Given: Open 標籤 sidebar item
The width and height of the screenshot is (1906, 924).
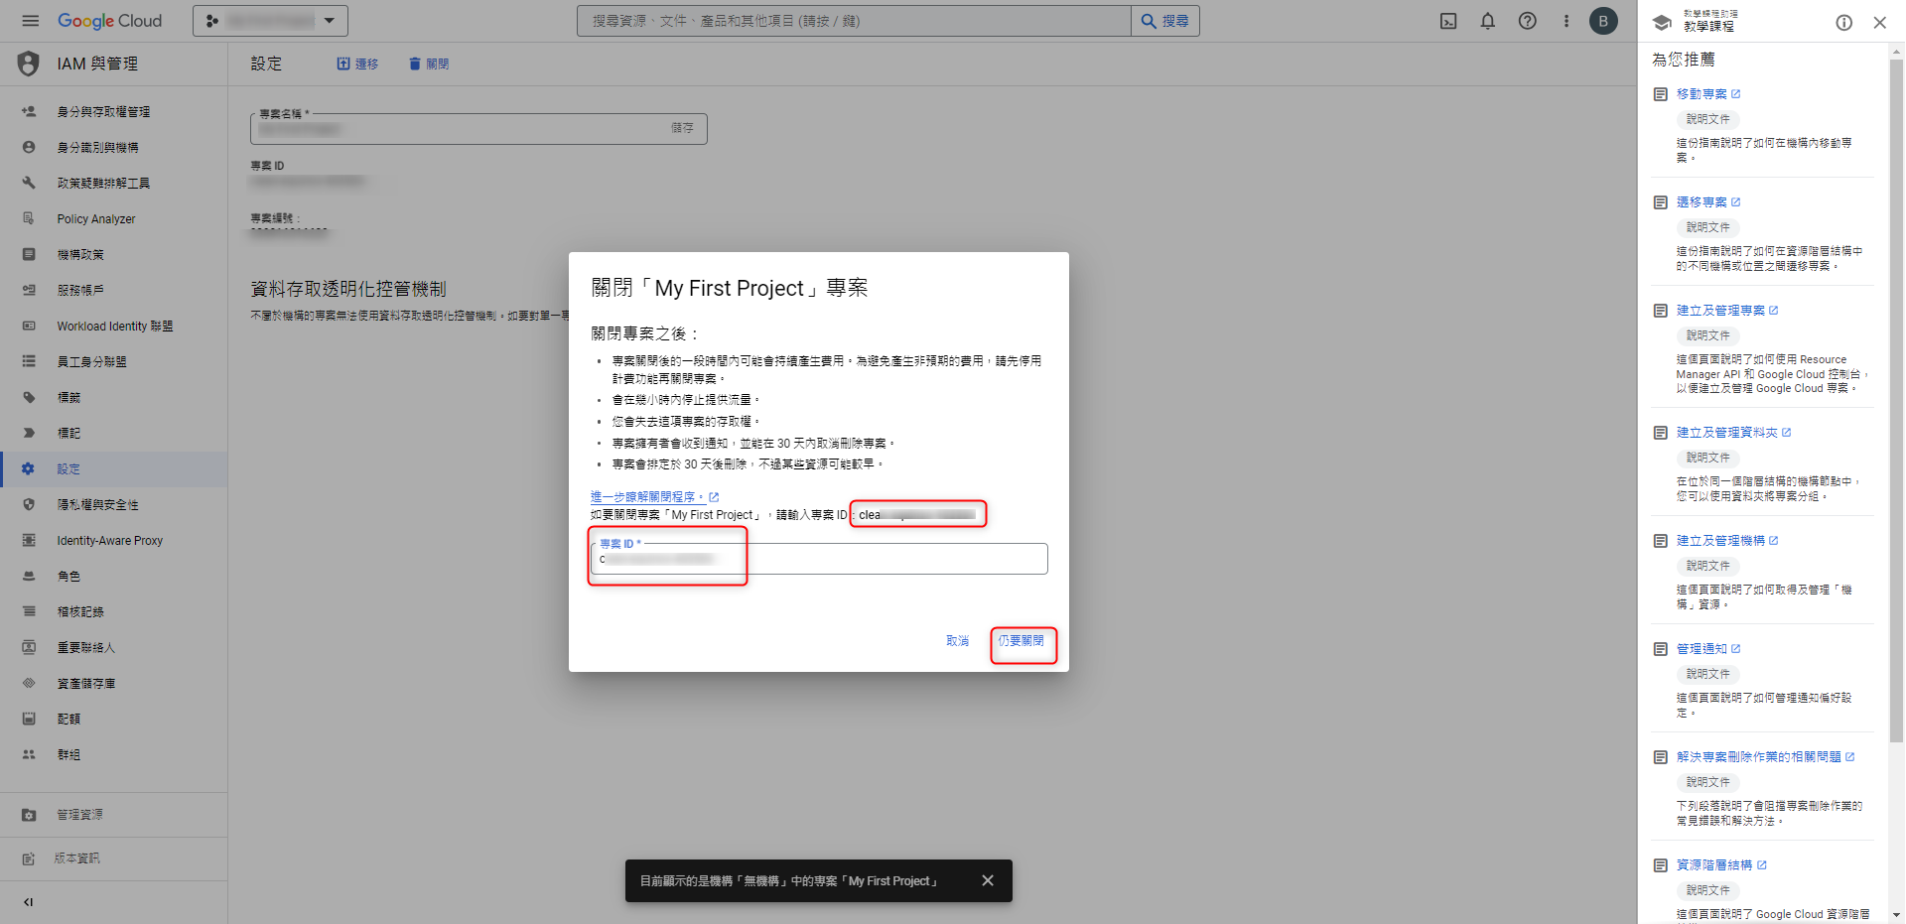Looking at the screenshot, I should point(113,398).
